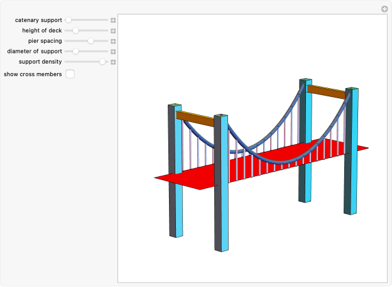
Task: Click the left orange cross beam
Action: (196, 118)
